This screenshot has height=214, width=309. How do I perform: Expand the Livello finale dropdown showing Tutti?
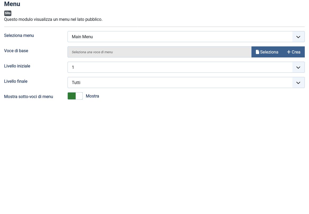click(x=180, y=83)
